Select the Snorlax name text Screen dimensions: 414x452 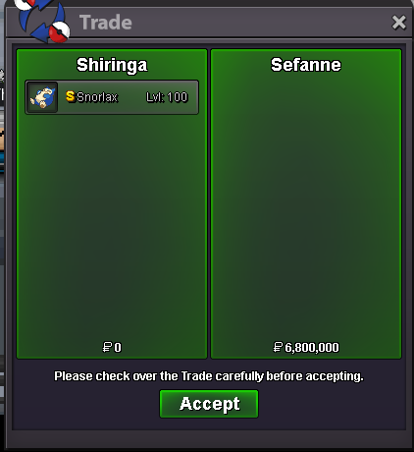(x=97, y=97)
